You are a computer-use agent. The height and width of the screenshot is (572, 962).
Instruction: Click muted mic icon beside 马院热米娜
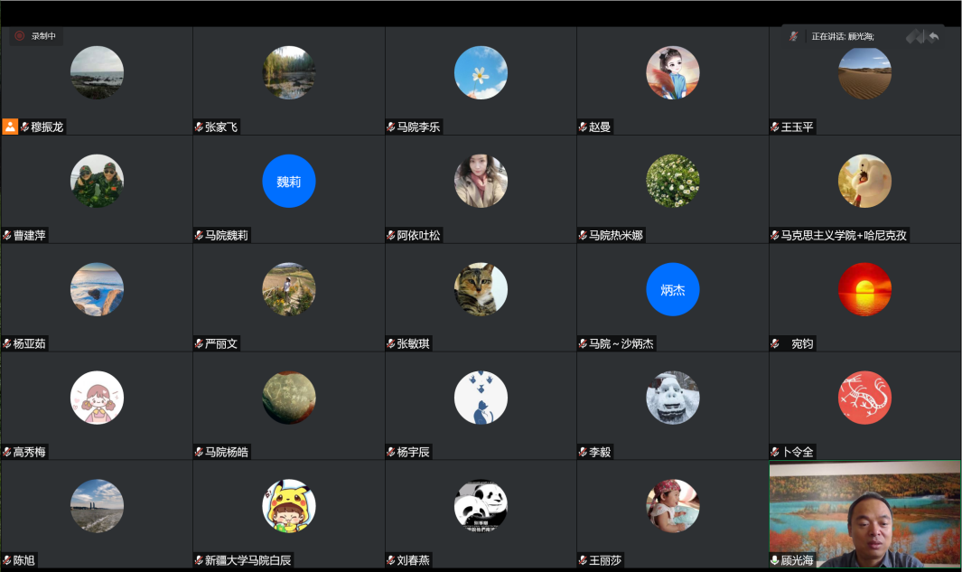[583, 235]
